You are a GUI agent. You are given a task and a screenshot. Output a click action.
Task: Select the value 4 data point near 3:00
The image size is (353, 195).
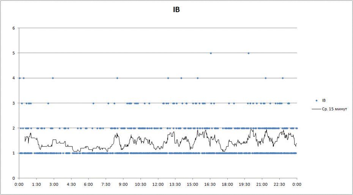point(53,78)
